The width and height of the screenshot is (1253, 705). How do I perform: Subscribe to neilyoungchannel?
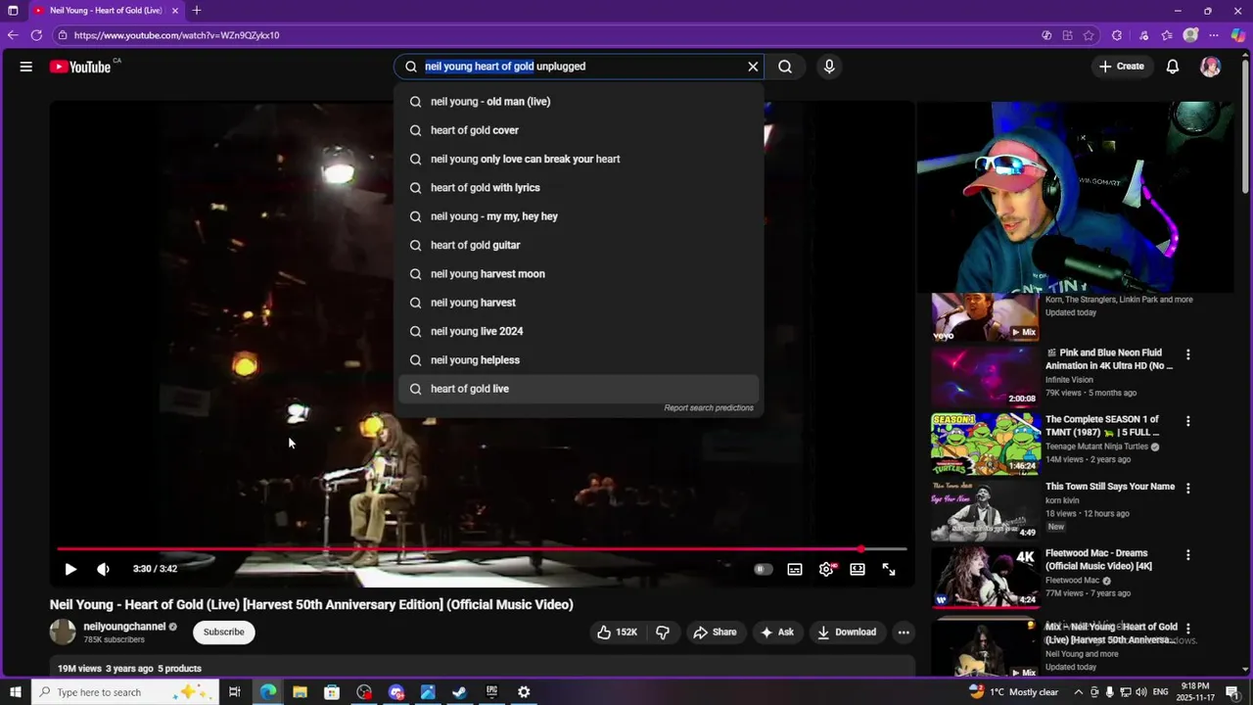tap(224, 632)
